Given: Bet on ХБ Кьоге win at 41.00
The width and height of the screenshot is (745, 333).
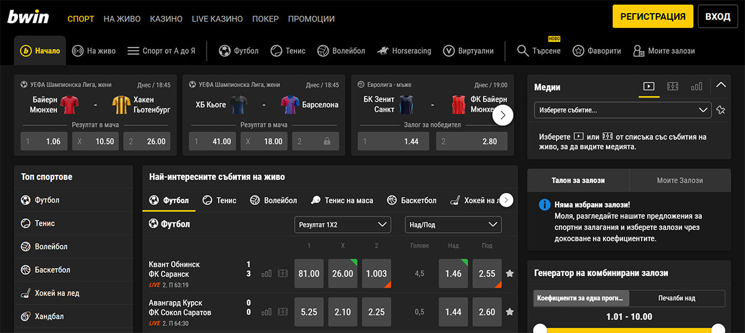Looking at the screenshot, I should 213,141.
